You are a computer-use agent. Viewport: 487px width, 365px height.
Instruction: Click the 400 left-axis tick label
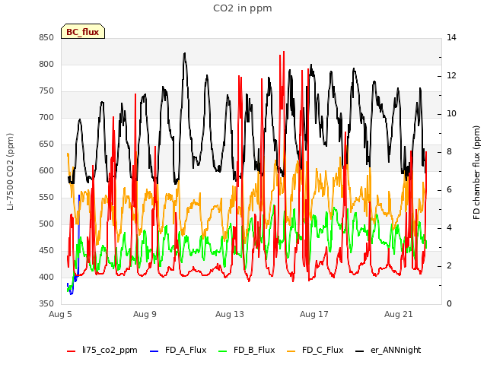46,277
